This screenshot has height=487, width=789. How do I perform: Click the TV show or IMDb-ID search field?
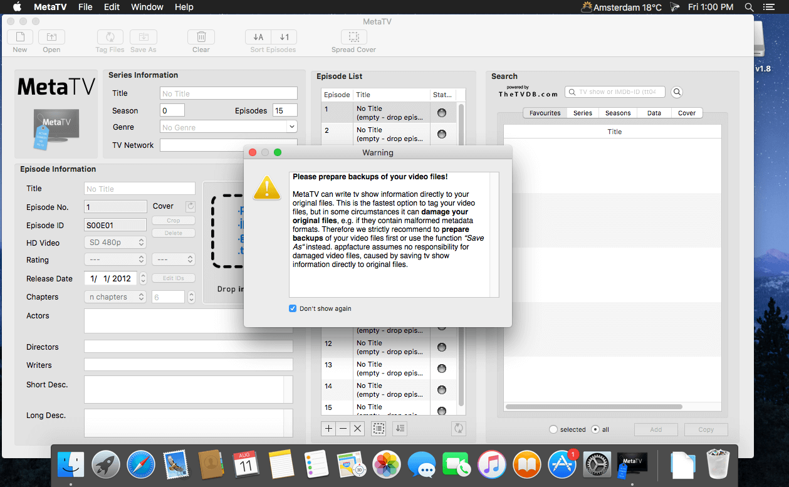[615, 92]
